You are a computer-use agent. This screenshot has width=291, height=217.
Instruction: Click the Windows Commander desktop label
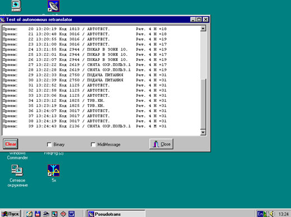(17, 155)
